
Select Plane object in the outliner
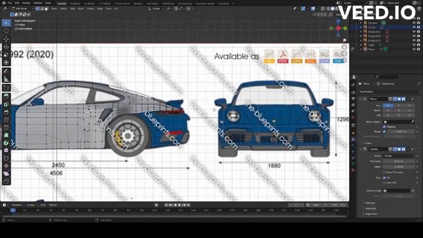371,50
